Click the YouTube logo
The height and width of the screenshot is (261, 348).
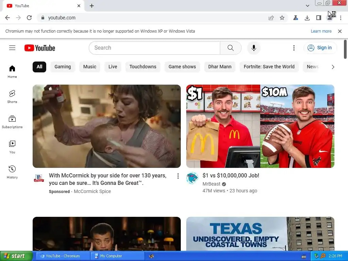coord(40,48)
